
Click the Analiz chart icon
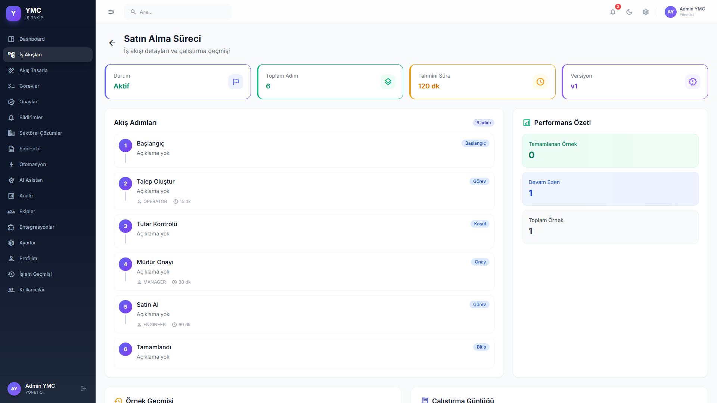coord(11,196)
